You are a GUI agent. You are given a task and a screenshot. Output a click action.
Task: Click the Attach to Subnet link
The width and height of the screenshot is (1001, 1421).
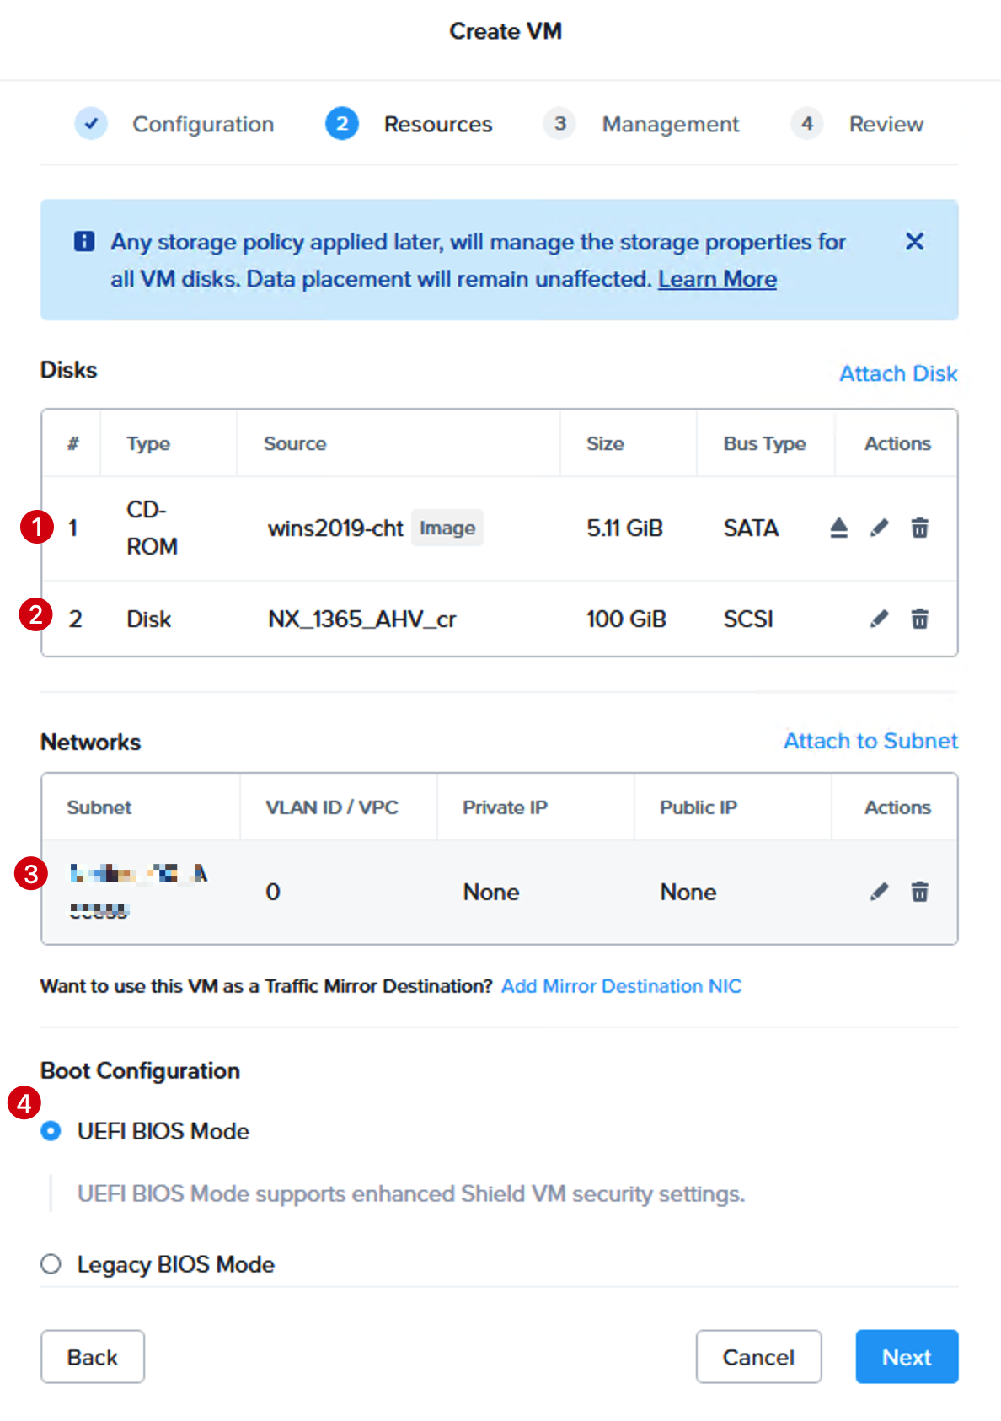(871, 741)
